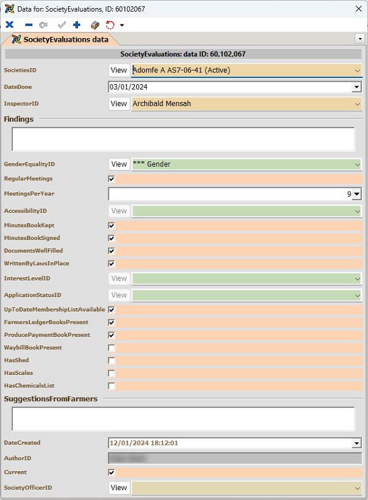Close the SocietyEvaluations data window
The image size is (368, 500).
click(x=358, y=9)
